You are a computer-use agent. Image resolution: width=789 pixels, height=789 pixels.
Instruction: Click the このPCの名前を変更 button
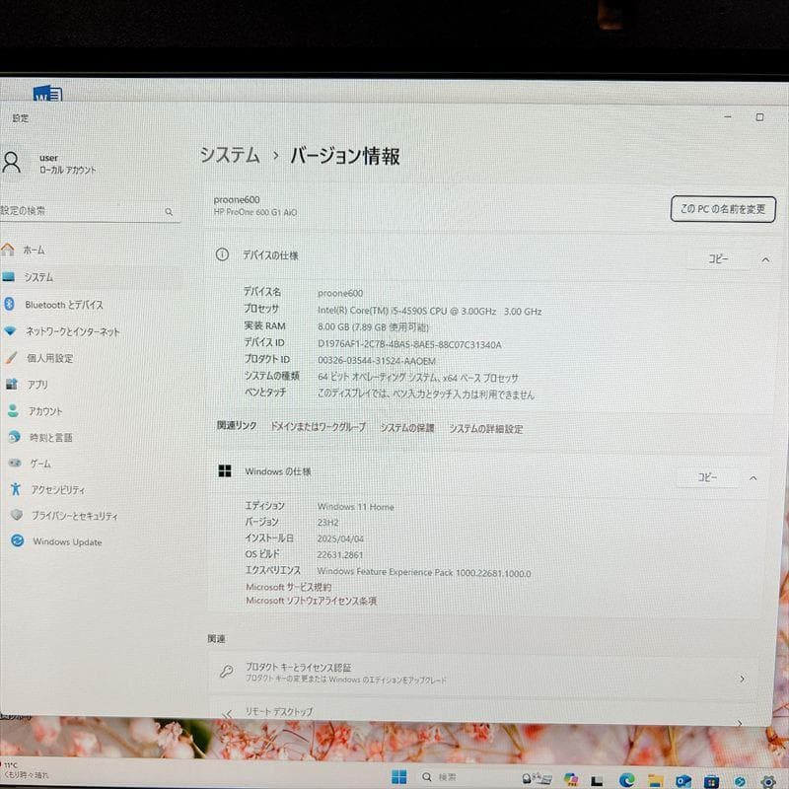pyautogui.click(x=721, y=209)
